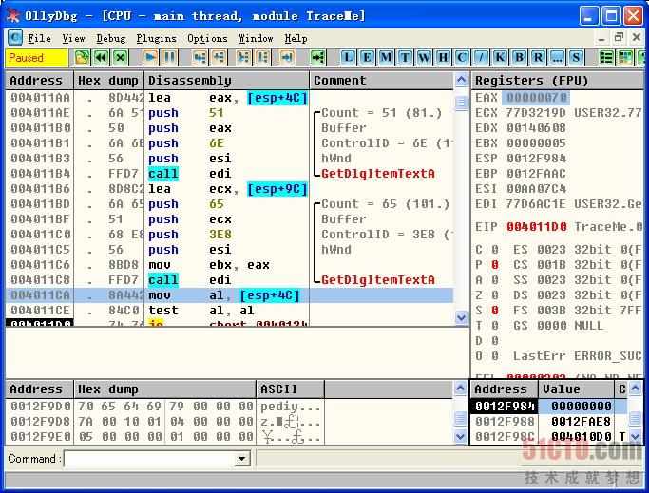649x493 pixels.
Task: Select the test al, al instruction row
Action: pos(229,311)
